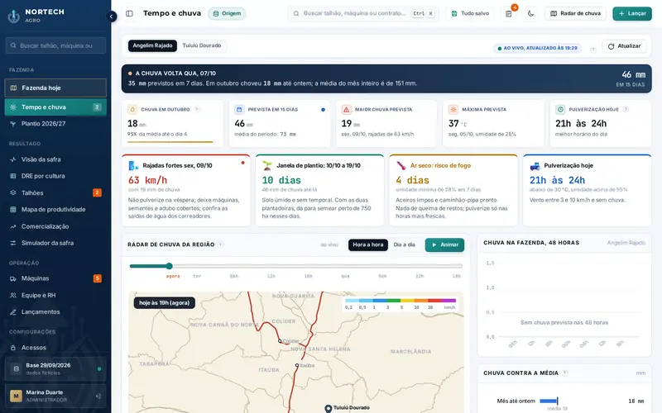Focus the sidebar search field

pyautogui.click(x=55, y=45)
